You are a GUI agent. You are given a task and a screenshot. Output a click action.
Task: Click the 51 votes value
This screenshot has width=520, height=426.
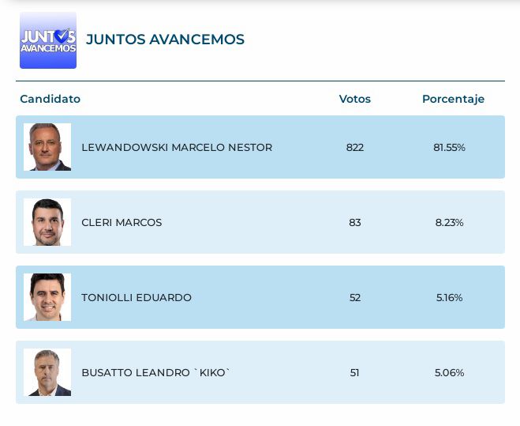pyautogui.click(x=355, y=372)
